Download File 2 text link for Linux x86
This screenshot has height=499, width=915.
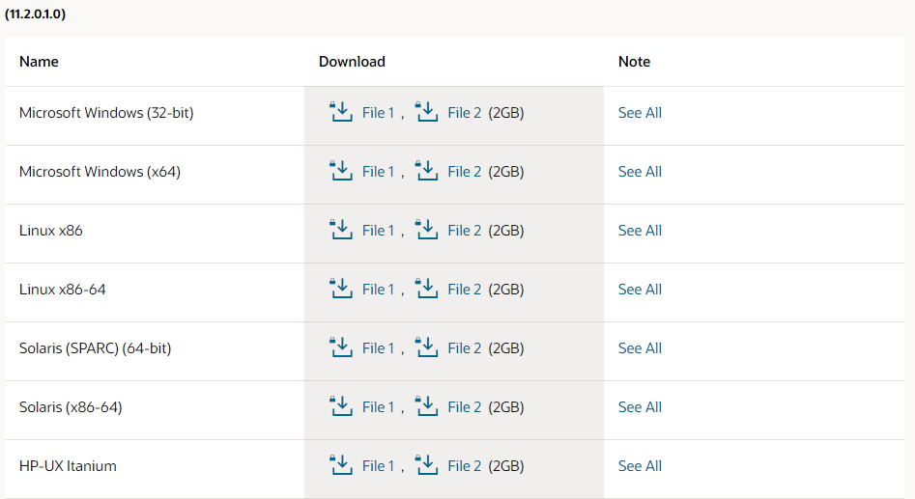[x=465, y=231]
